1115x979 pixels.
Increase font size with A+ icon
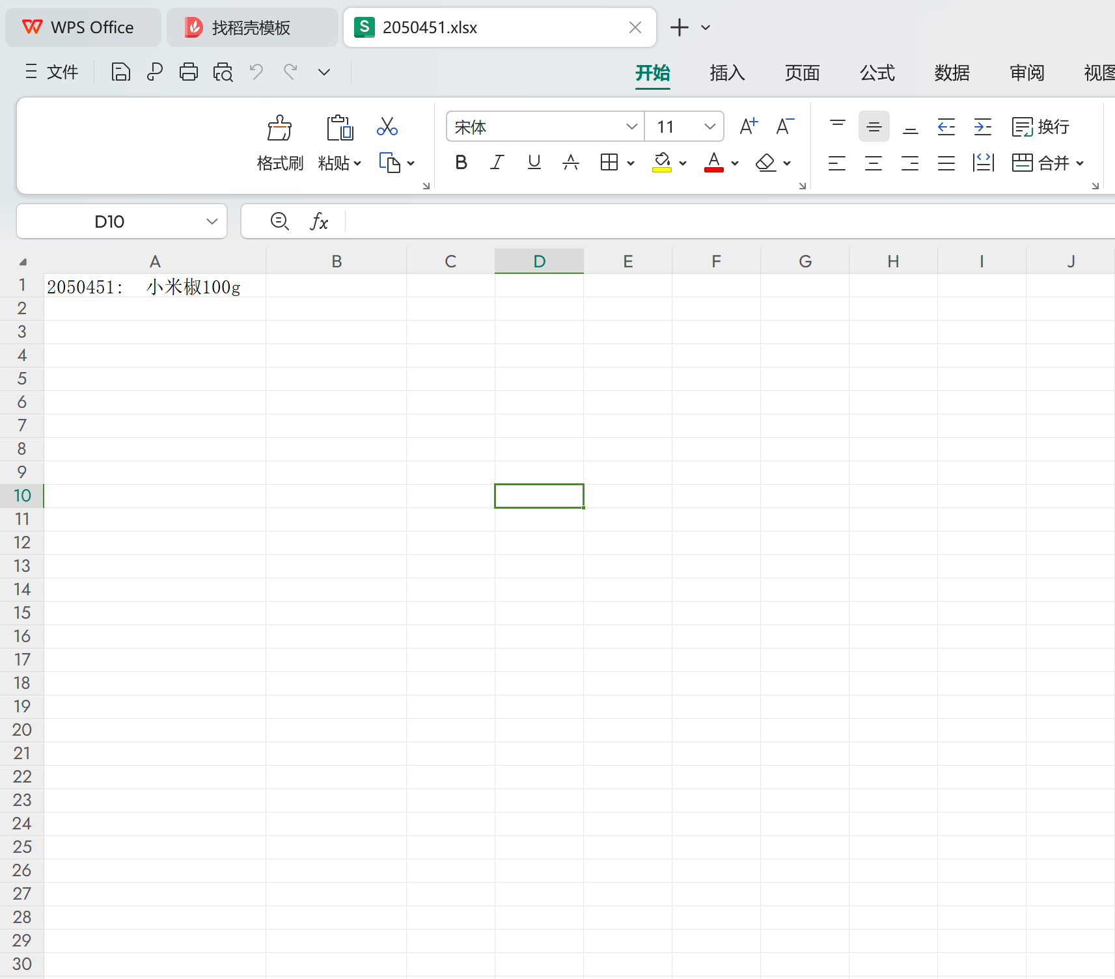point(749,126)
